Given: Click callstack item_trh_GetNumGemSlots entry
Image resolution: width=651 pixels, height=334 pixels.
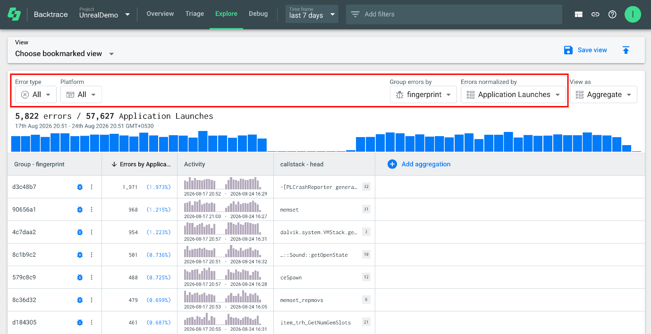Looking at the screenshot, I should point(315,323).
